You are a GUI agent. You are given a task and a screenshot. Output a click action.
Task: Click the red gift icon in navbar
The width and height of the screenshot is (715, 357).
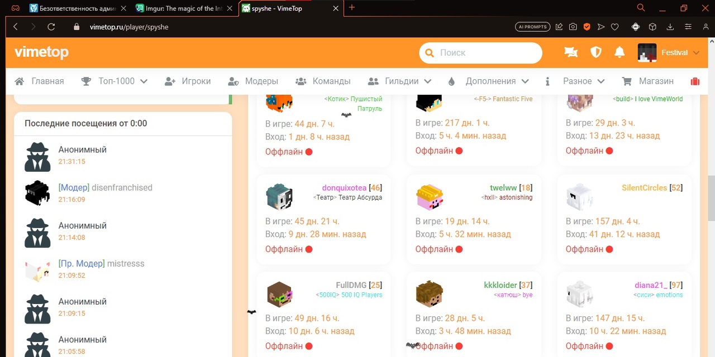695,81
